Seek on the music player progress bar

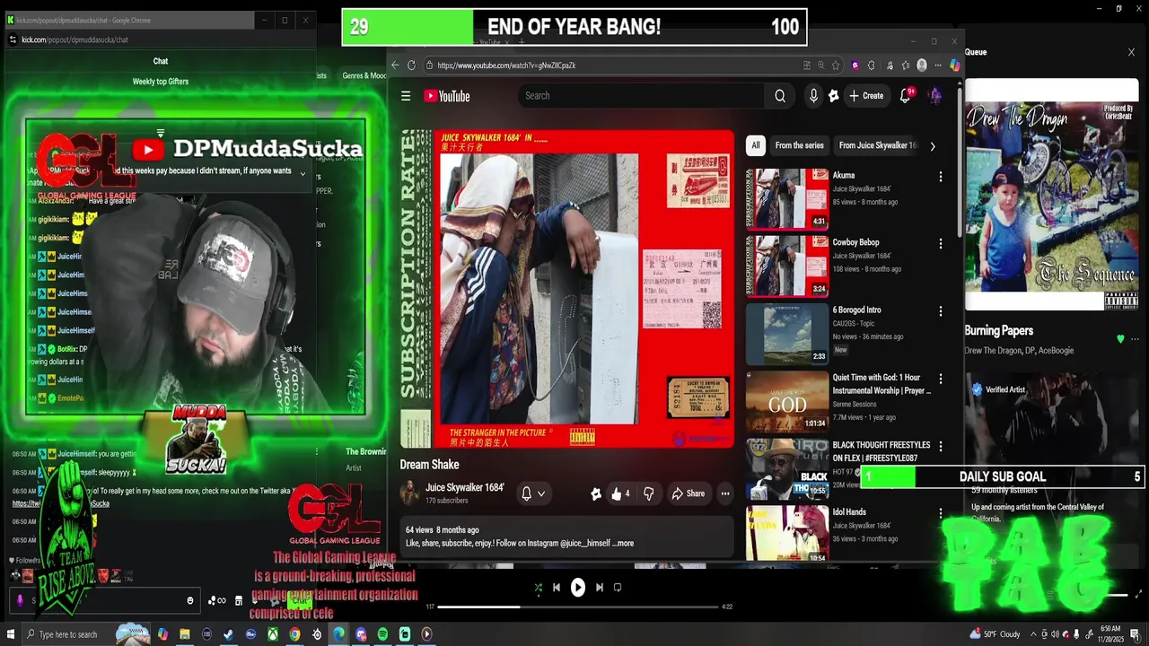(x=578, y=607)
